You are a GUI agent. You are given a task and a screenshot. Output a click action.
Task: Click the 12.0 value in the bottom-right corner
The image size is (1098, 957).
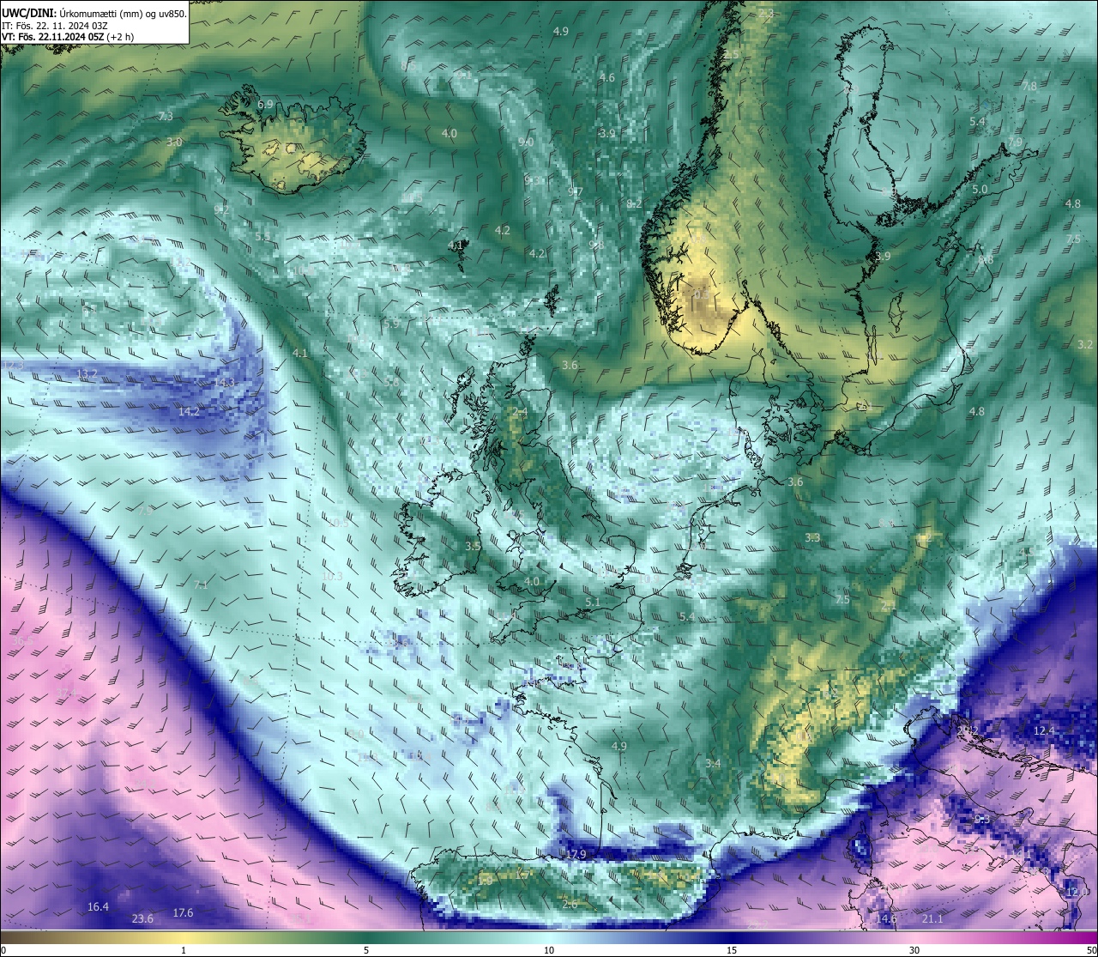[1077, 893]
